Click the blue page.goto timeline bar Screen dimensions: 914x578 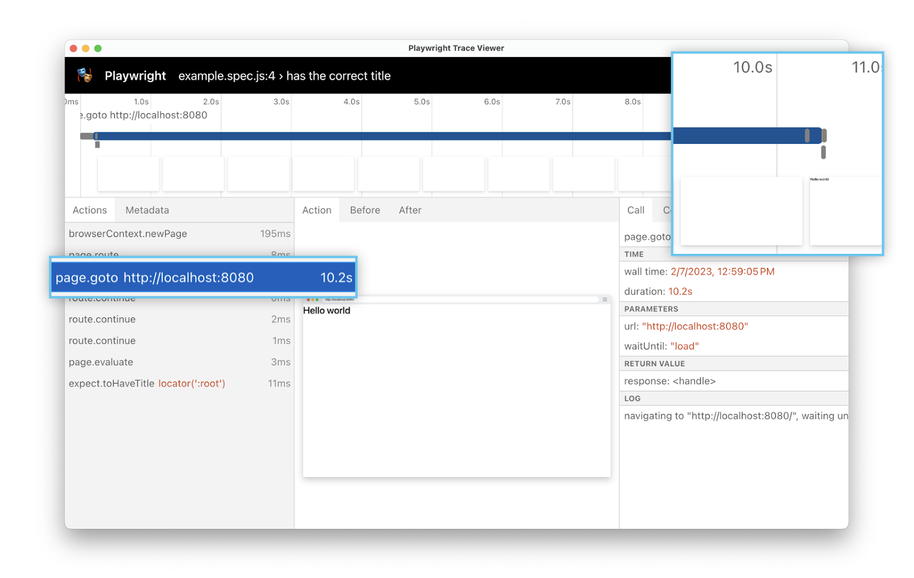tap(377, 136)
